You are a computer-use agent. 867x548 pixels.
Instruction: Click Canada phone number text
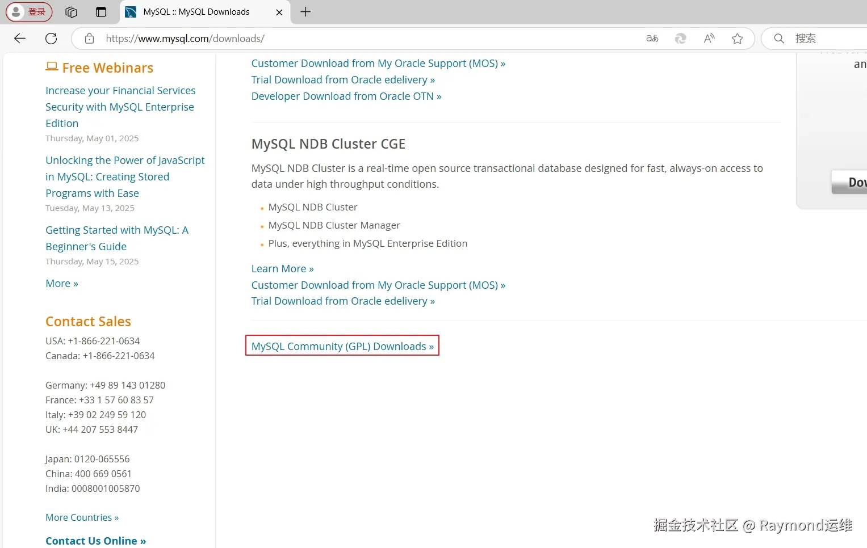pyautogui.click(x=100, y=356)
